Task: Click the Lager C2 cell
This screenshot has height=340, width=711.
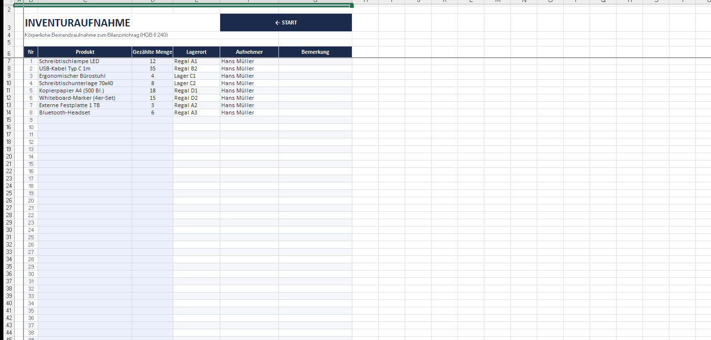Action: coord(185,83)
